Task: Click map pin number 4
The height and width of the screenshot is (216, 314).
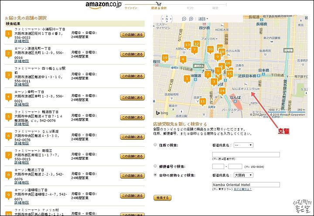Action: point(183,60)
